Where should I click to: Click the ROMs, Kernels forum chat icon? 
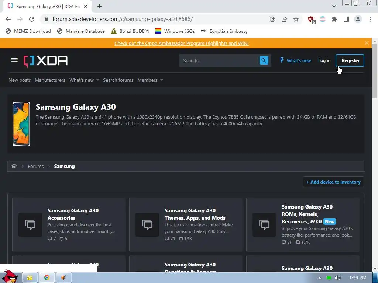pyautogui.click(x=264, y=224)
